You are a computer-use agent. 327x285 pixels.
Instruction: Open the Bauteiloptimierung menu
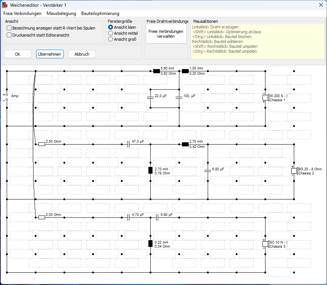[100, 13]
